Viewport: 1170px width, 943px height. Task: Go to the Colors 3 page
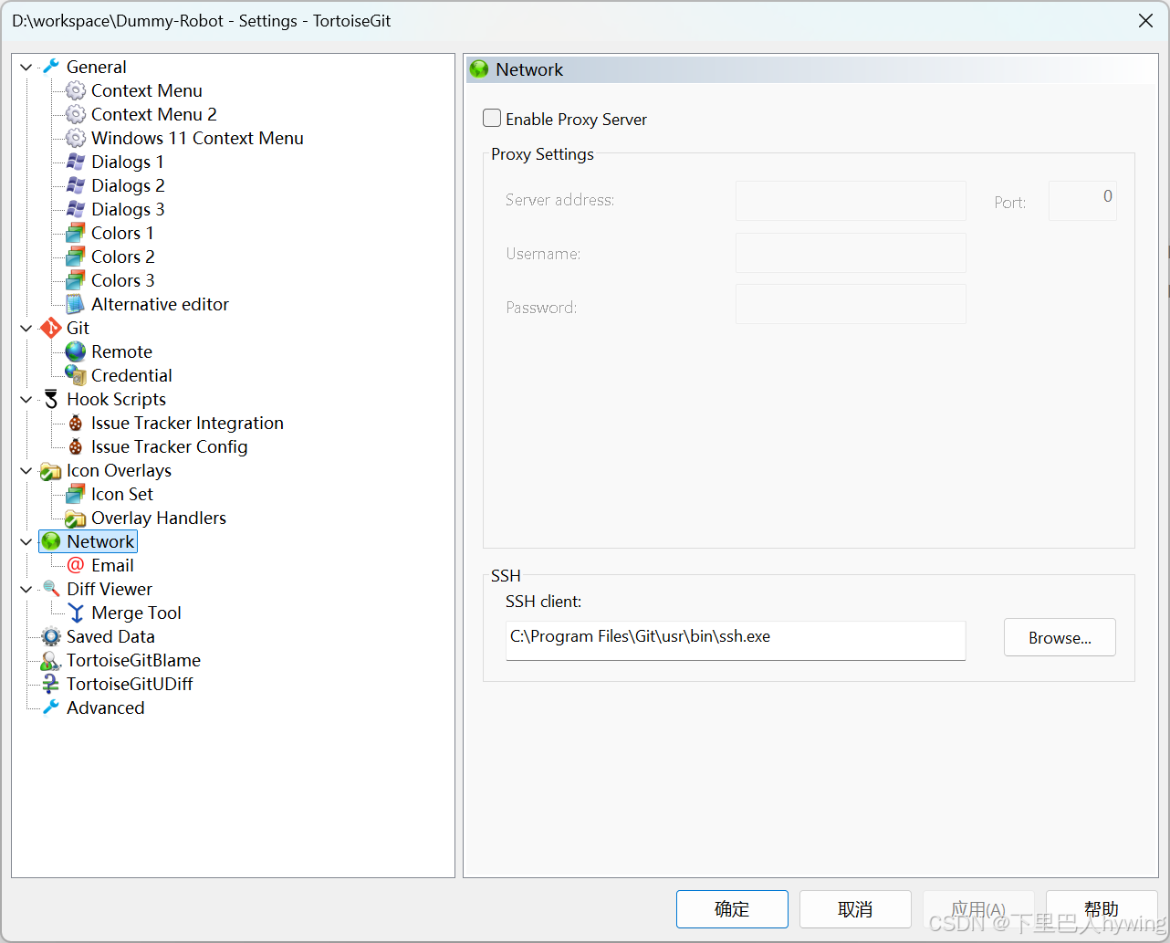[x=122, y=280]
